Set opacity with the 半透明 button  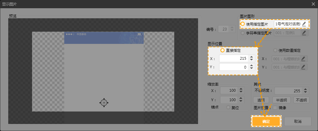pos(281,100)
